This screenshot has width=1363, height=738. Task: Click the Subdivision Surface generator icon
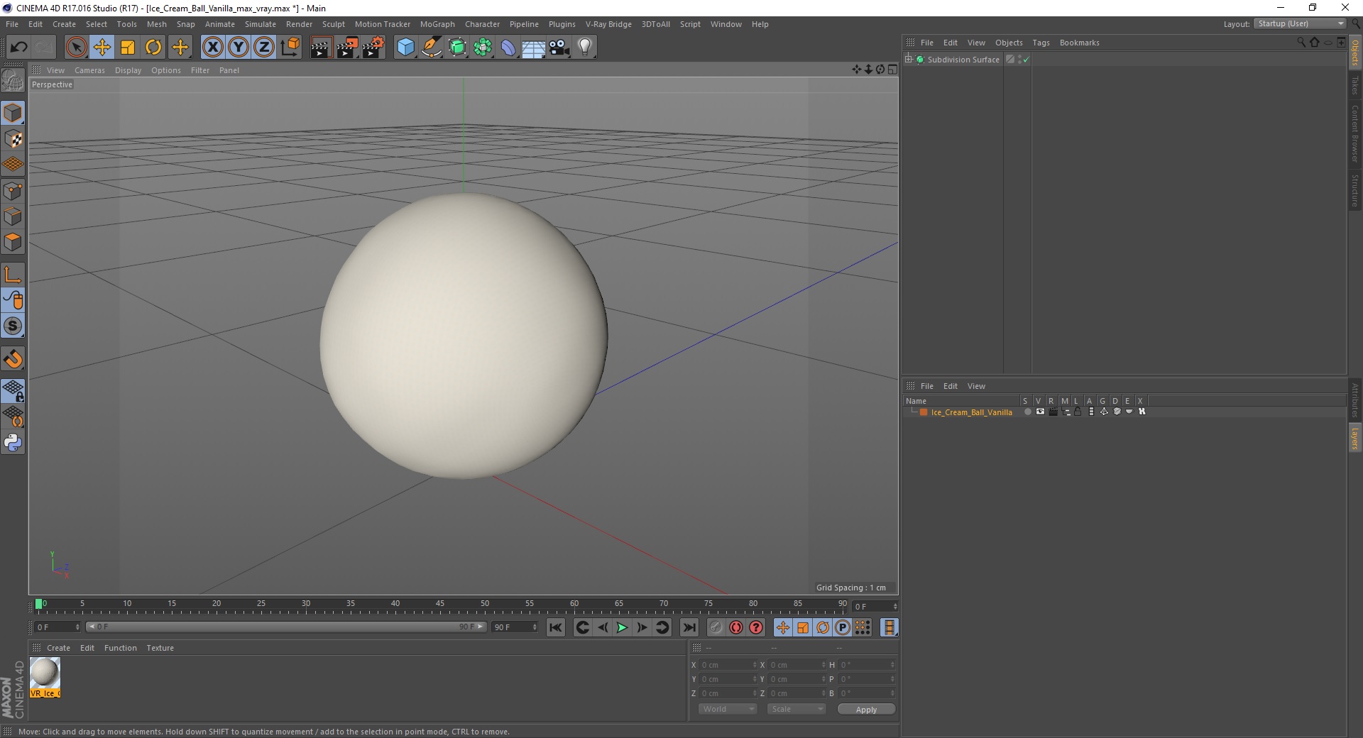[457, 48]
